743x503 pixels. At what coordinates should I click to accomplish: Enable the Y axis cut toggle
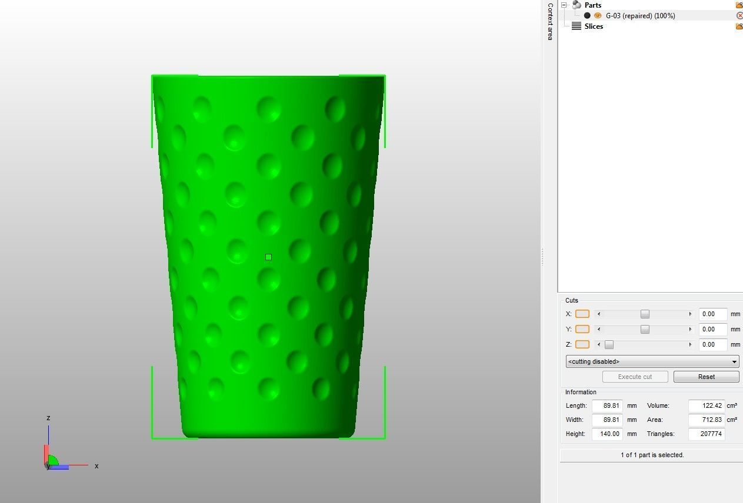pyautogui.click(x=582, y=329)
